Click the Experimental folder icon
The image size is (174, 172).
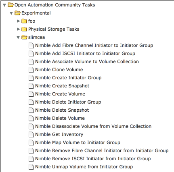coord(17,13)
